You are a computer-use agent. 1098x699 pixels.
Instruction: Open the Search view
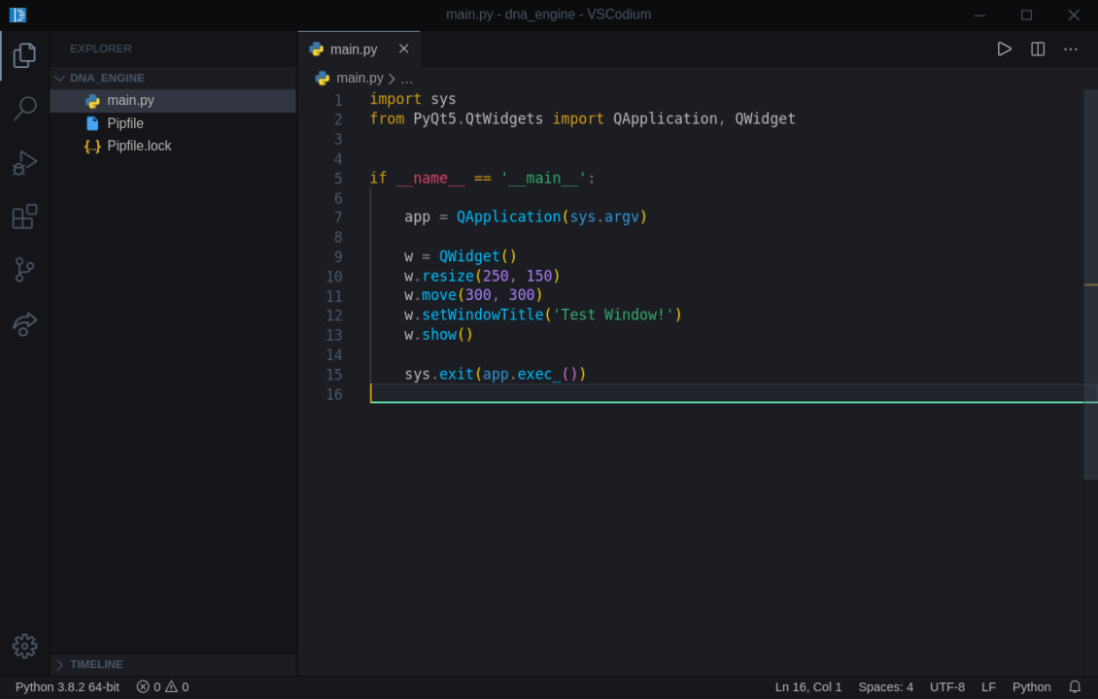[24, 108]
